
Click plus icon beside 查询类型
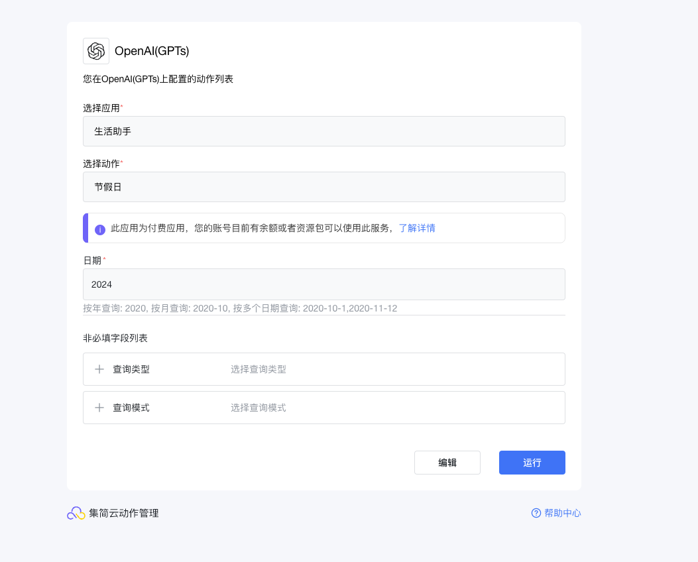click(99, 369)
